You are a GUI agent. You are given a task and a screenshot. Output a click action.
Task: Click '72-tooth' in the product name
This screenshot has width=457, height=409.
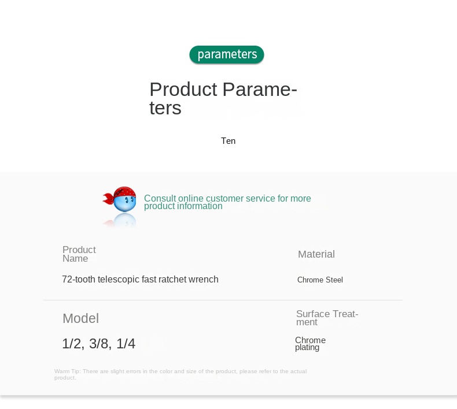point(78,280)
